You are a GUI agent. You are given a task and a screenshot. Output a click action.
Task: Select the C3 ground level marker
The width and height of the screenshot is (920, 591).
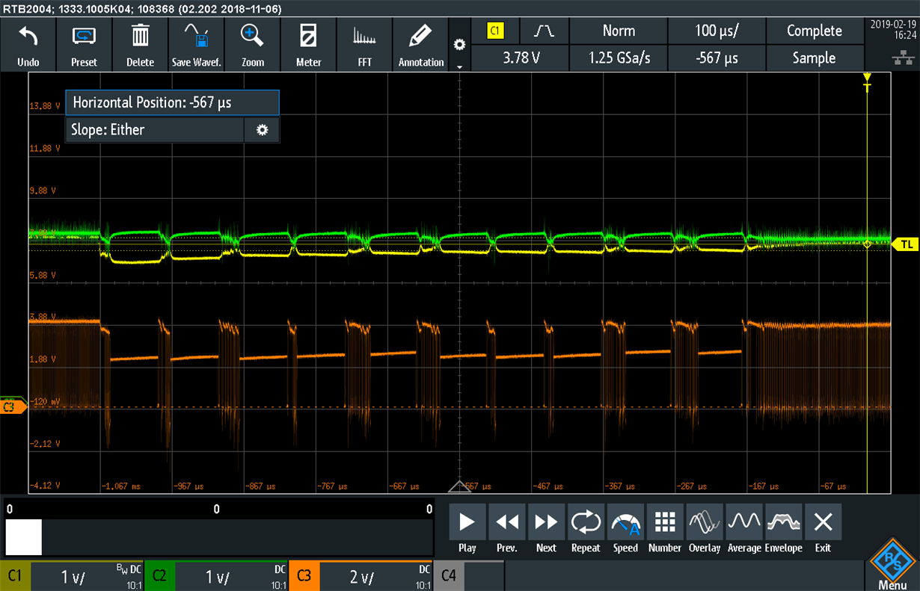pyautogui.click(x=13, y=407)
